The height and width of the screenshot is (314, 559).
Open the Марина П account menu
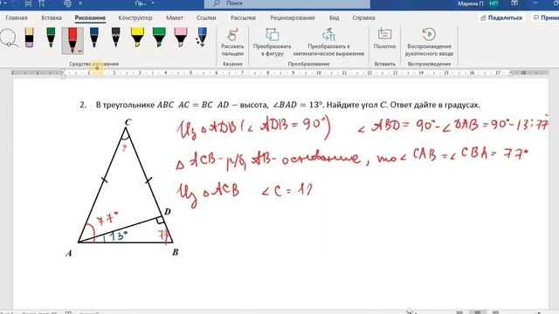471,3
